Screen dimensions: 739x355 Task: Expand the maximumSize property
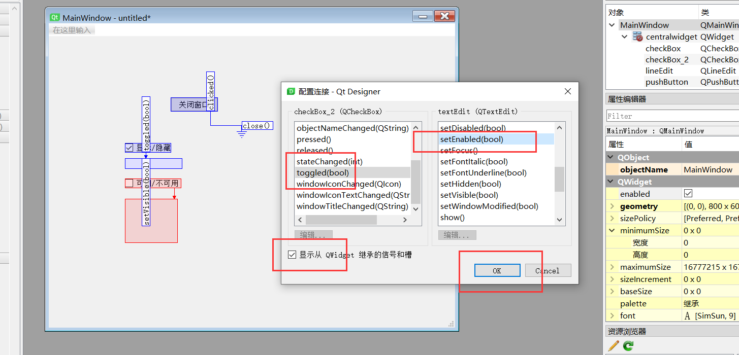(613, 267)
